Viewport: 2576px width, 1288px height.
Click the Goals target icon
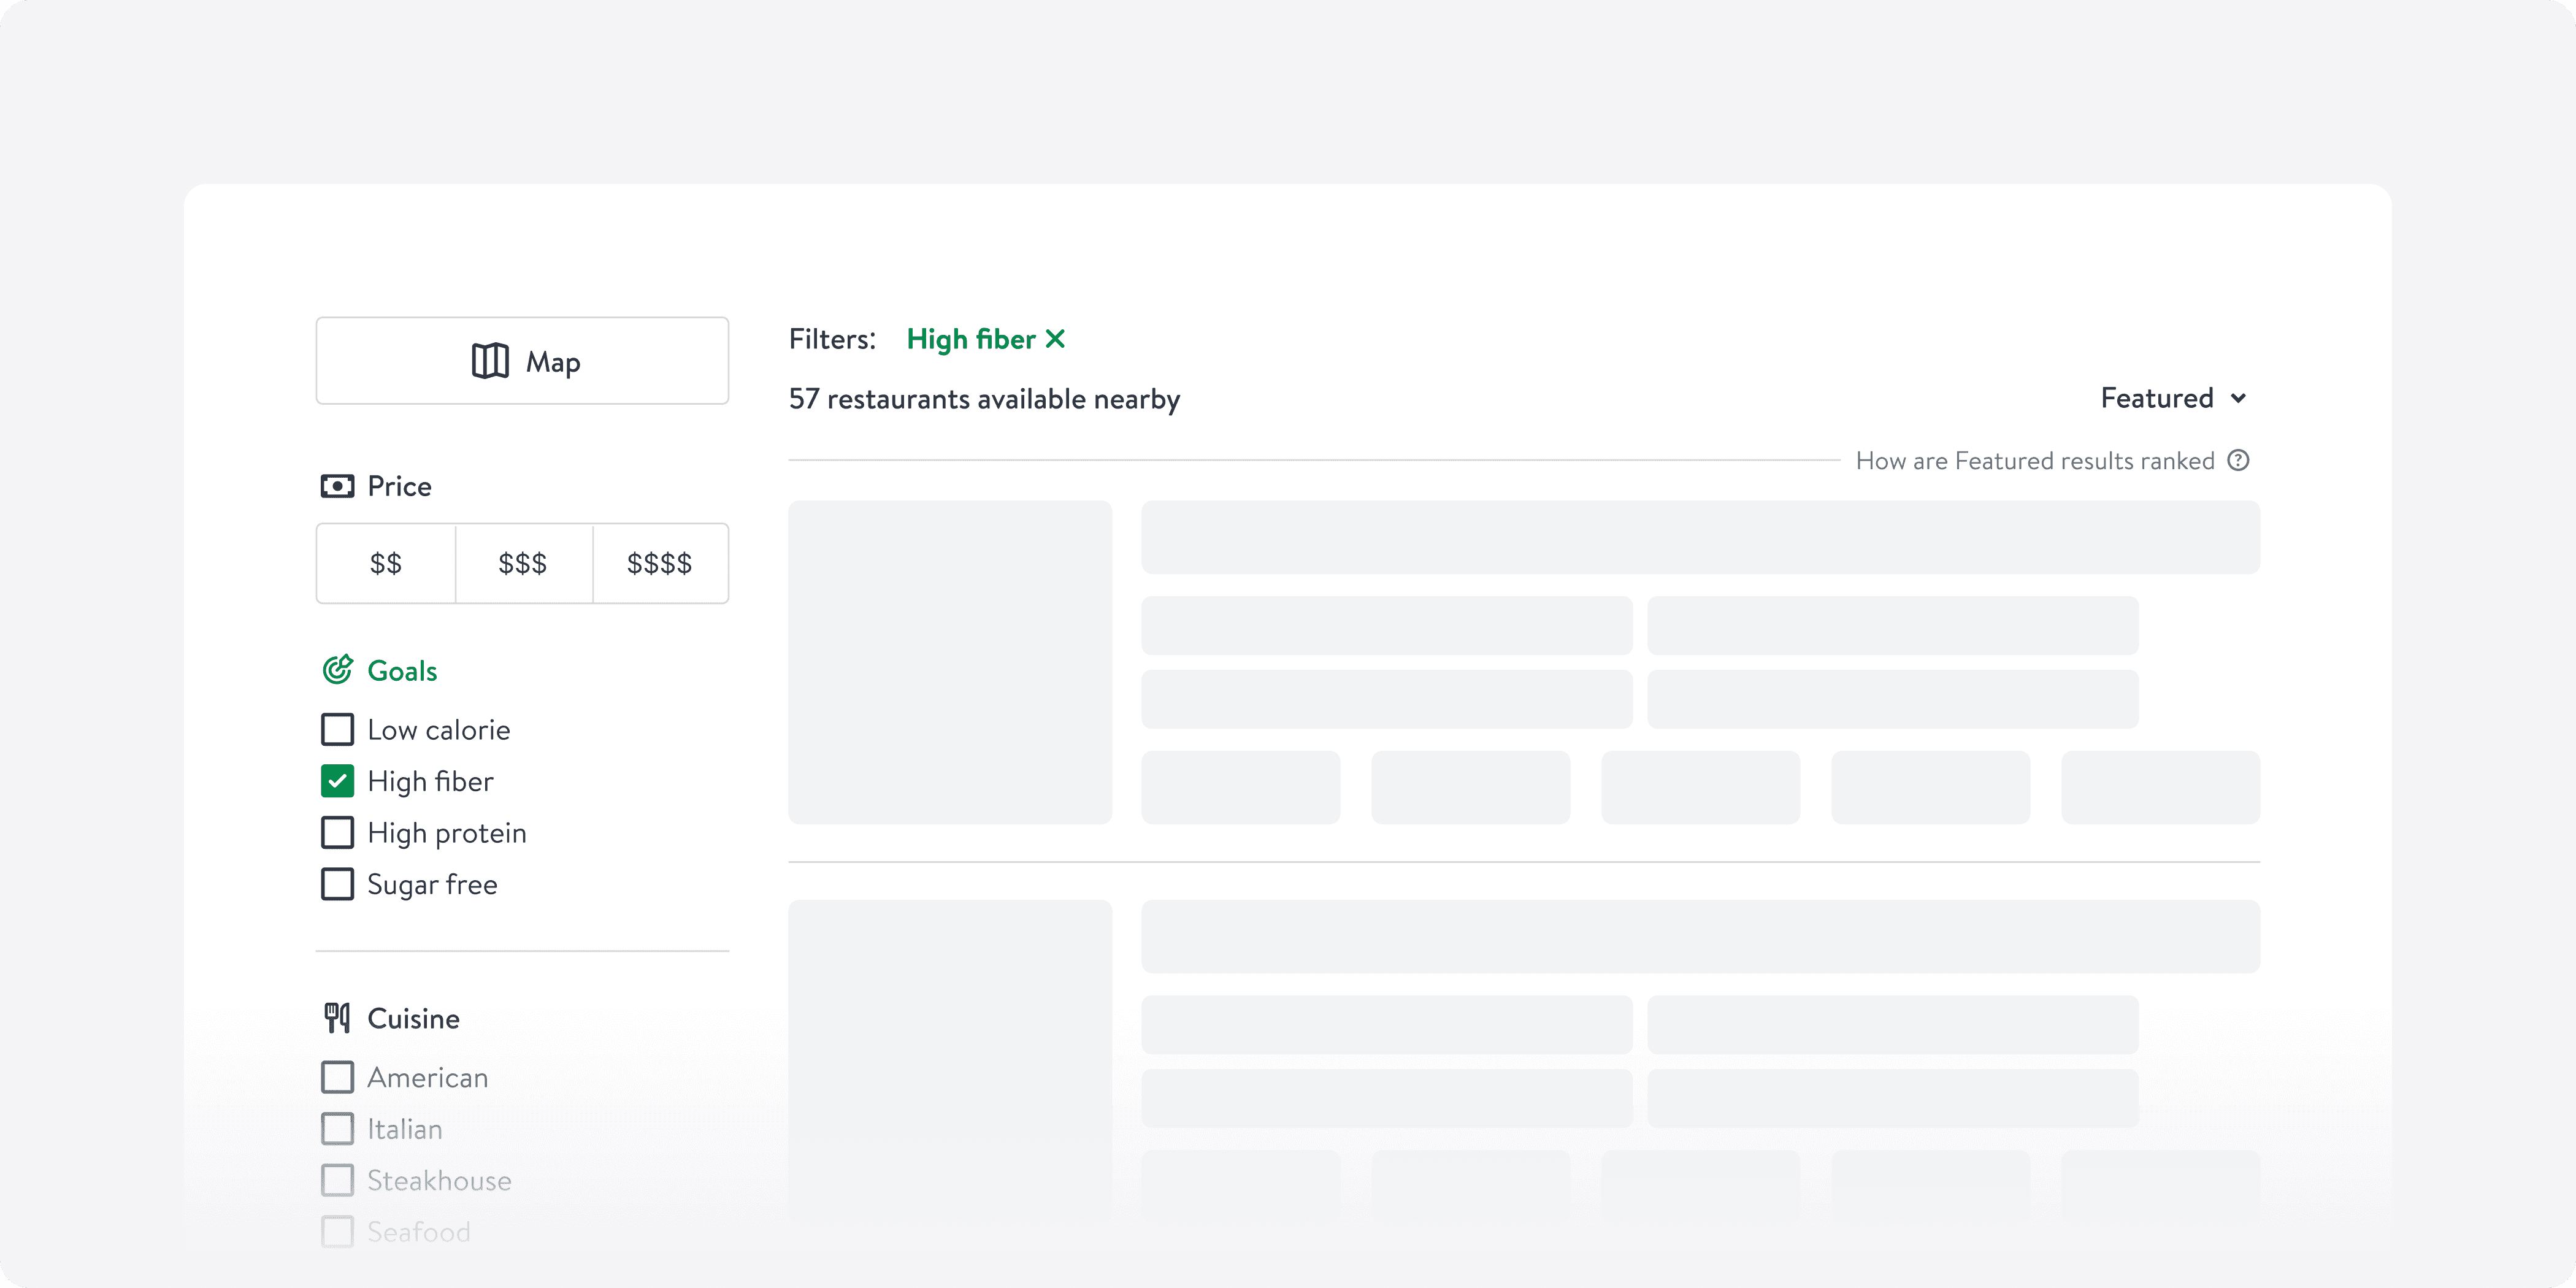point(337,670)
